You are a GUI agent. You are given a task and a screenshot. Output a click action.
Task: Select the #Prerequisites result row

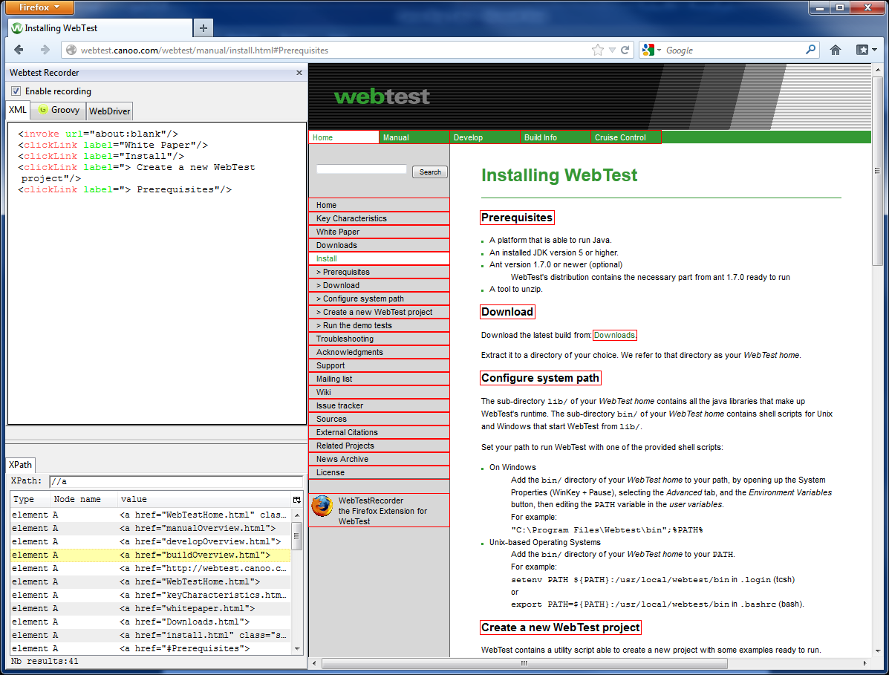(150, 648)
